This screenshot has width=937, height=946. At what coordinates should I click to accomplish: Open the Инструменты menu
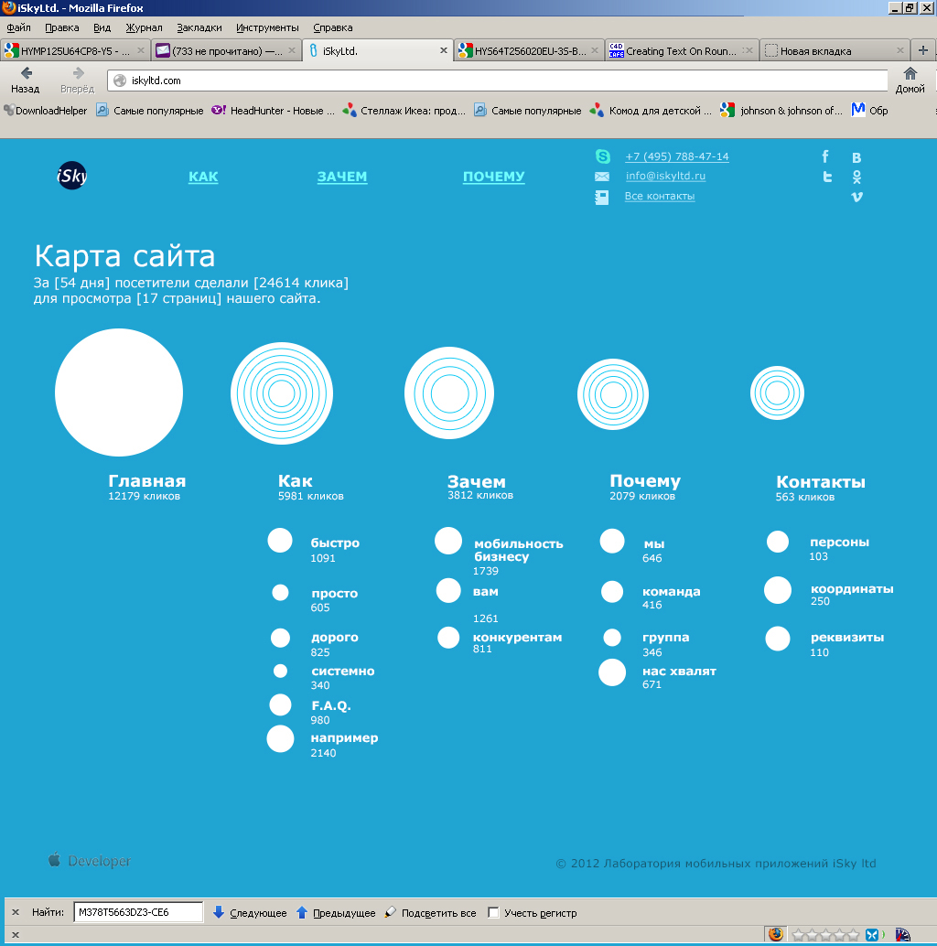click(x=267, y=27)
